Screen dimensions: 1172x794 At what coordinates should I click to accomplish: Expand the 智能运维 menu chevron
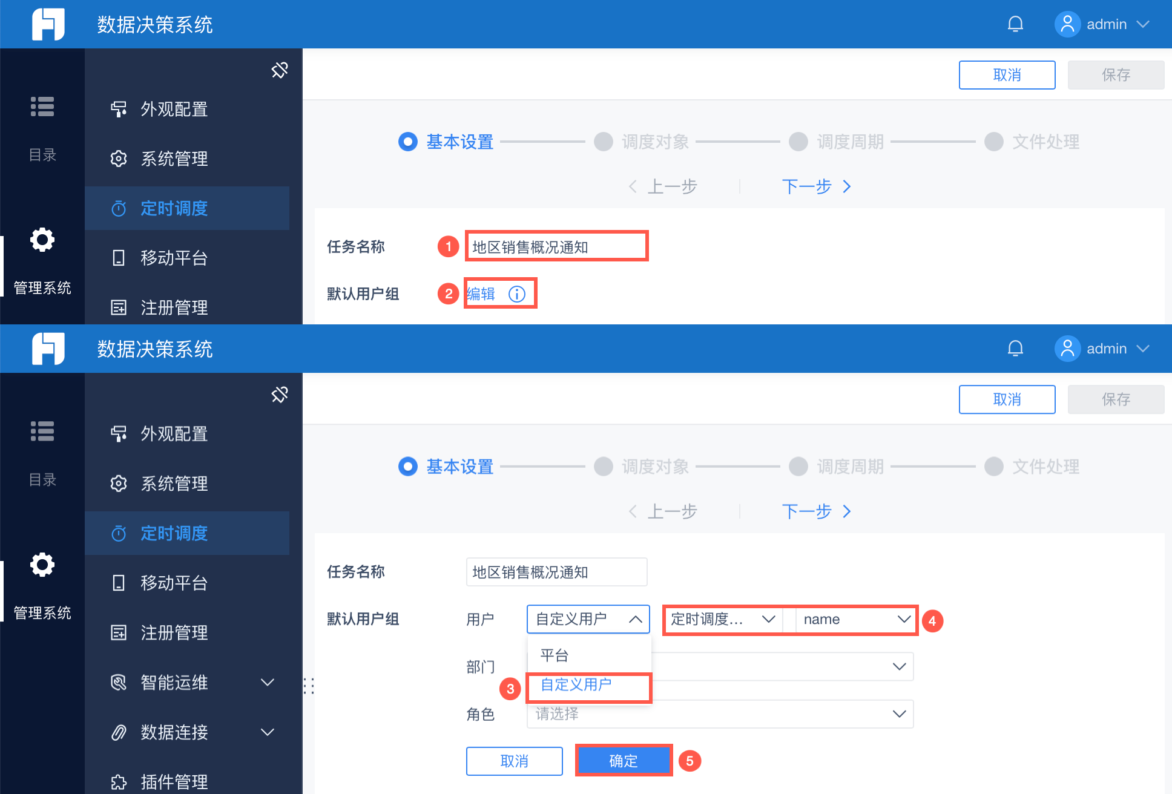point(267,682)
